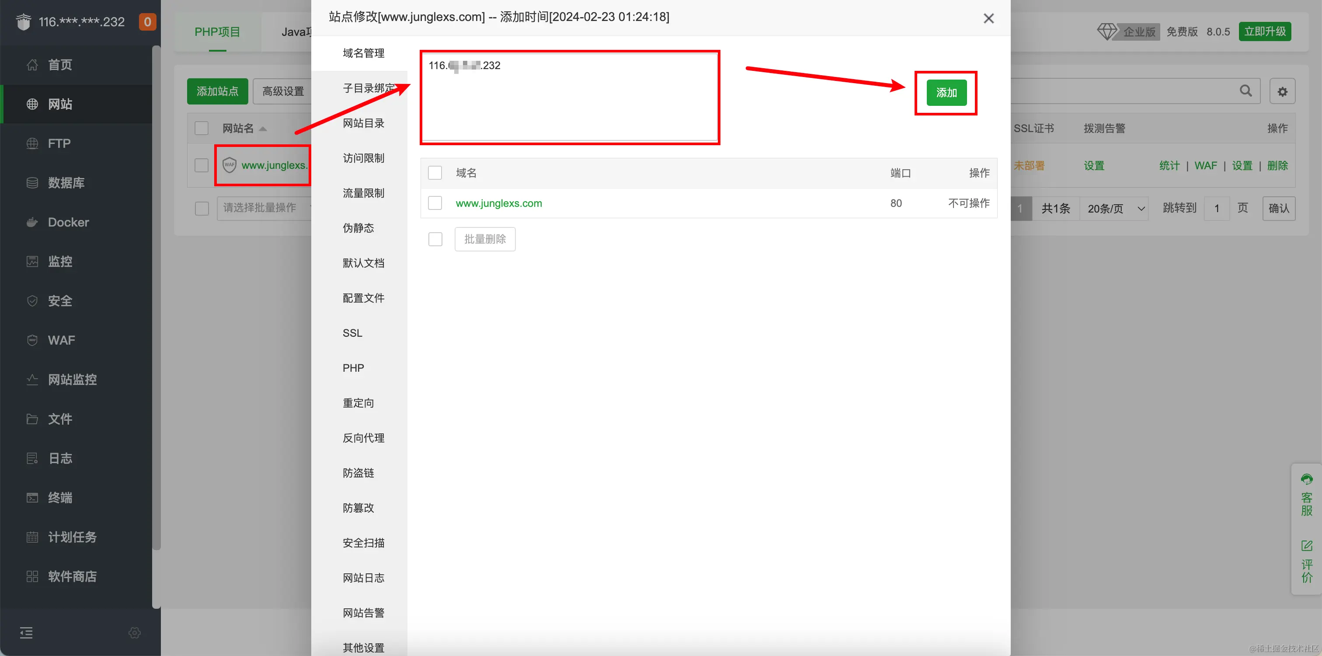Click into the domain input textarea

pyautogui.click(x=569, y=98)
